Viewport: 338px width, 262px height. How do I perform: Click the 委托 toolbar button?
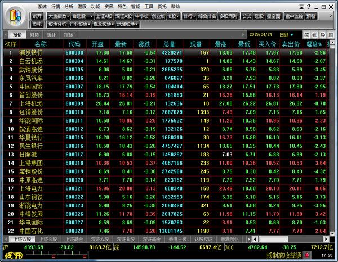coord(37,24)
